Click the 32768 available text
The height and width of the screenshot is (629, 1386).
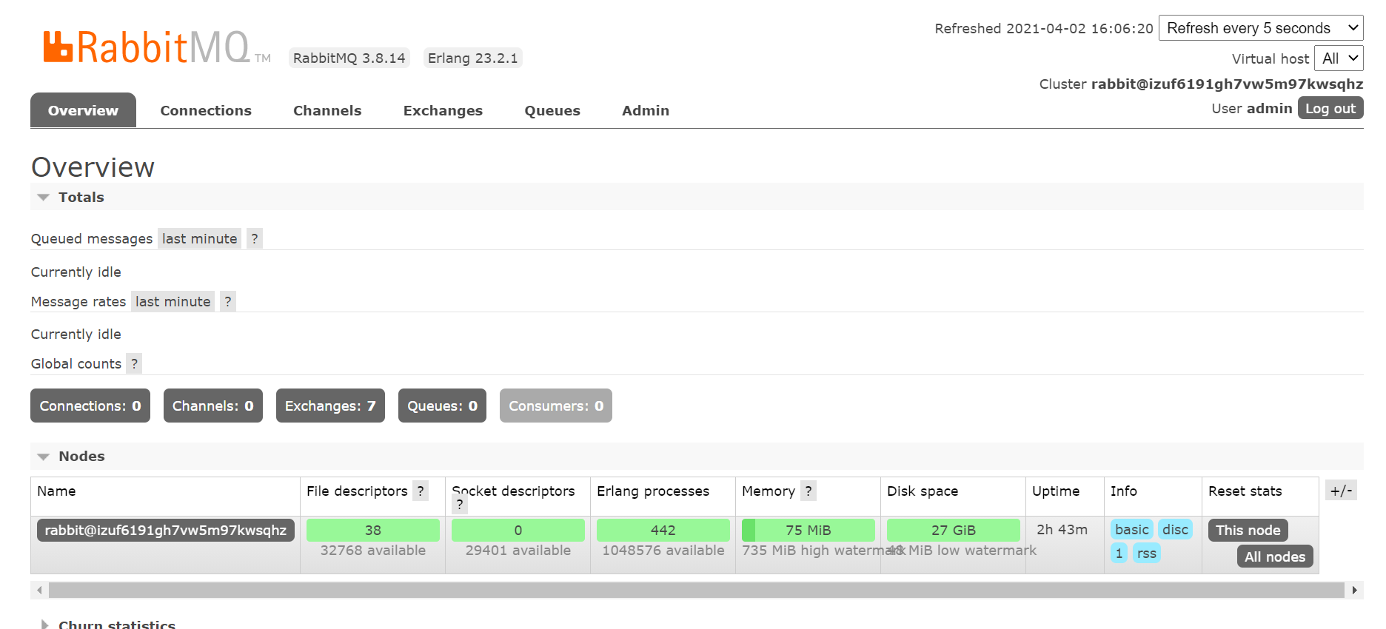pyautogui.click(x=373, y=550)
